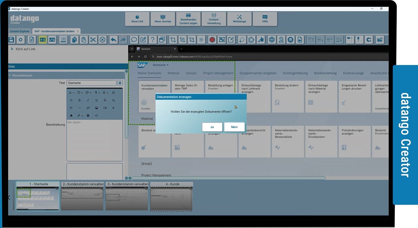418x228 pixels.
Task: Click the Neue Journey button
Action: (x=163, y=19)
